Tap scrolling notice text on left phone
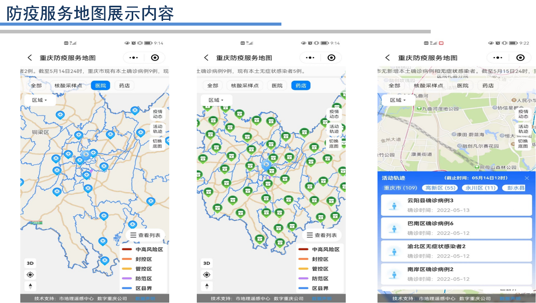 point(95,71)
